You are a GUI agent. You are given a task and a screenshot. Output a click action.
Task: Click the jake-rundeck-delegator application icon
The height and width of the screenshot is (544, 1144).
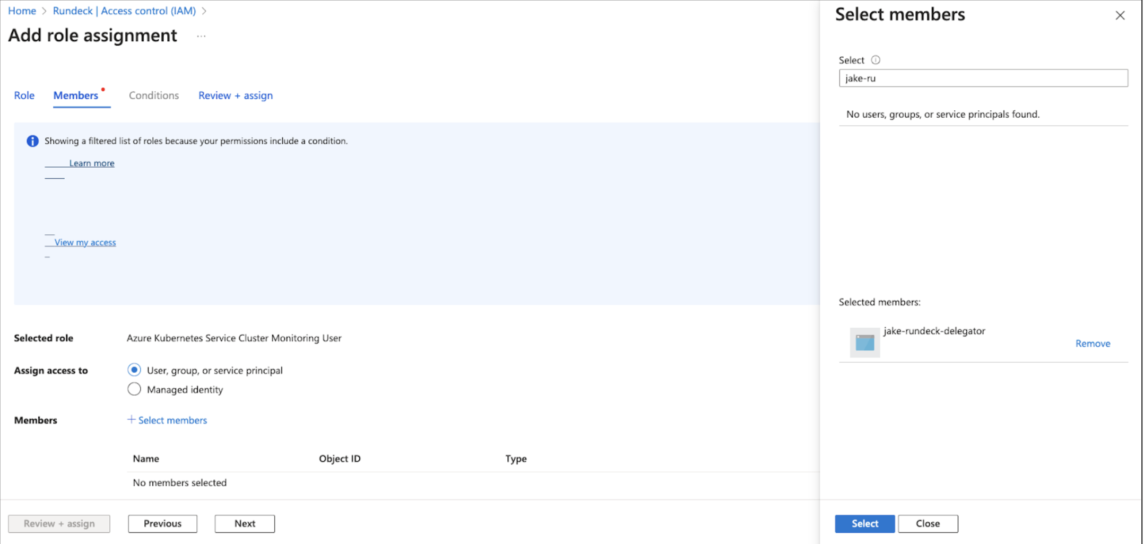point(864,343)
